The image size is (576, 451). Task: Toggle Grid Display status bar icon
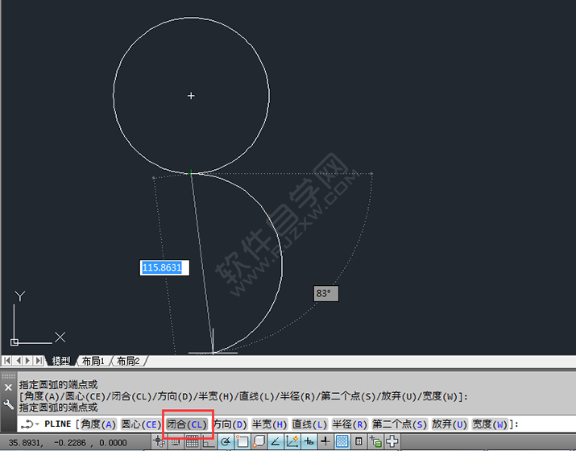click(x=192, y=441)
